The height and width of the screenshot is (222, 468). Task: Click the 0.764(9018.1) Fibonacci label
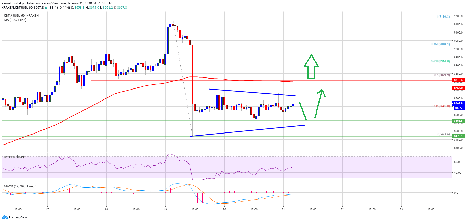click(440, 44)
